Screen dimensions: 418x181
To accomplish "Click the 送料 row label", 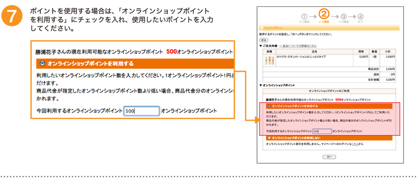I will pyautogui.click(x=376, y=74).
